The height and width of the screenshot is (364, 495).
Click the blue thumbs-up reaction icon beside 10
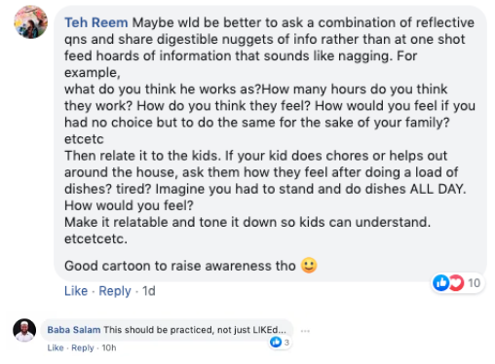440,283
